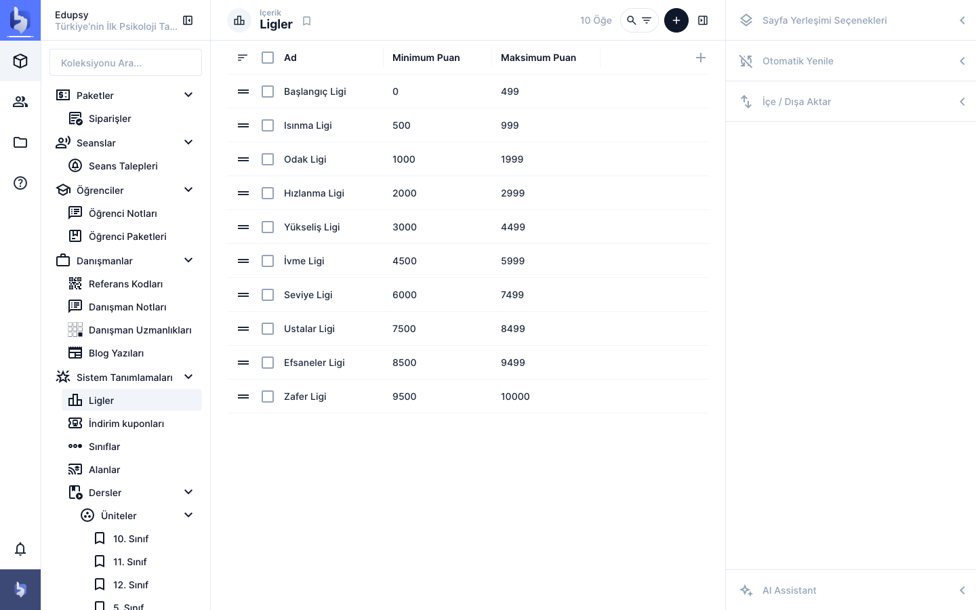The image size is (976, 610).
Task: Focus the Koleksiyonu Ara search field
Action: click(x=125, y=62)
